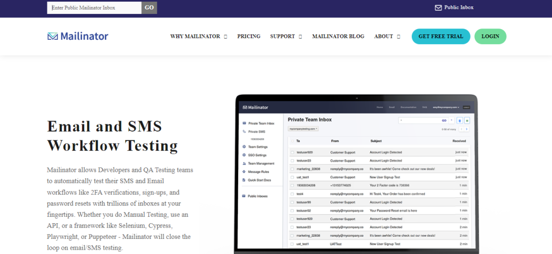The height and width of the screenshot is (254, 552).
Task: Expand the Support menu arrow
Action: pyautogui.click(x=300, y=37)
